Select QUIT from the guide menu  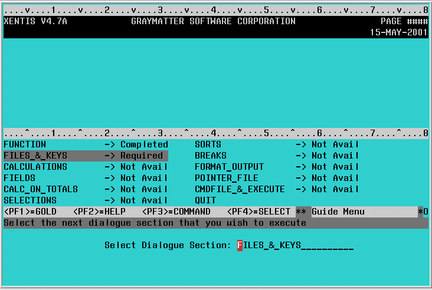(x=205, y=200)
